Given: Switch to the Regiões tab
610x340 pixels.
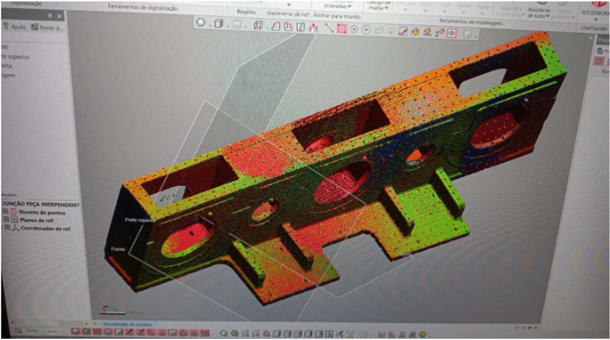Looking at the screenshot, I should click(247, 12).
